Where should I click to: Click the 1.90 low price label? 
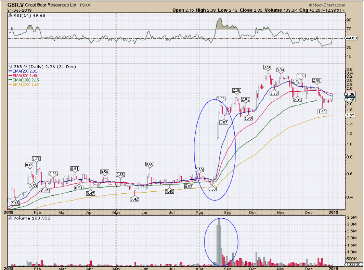[x=322, y=112]
